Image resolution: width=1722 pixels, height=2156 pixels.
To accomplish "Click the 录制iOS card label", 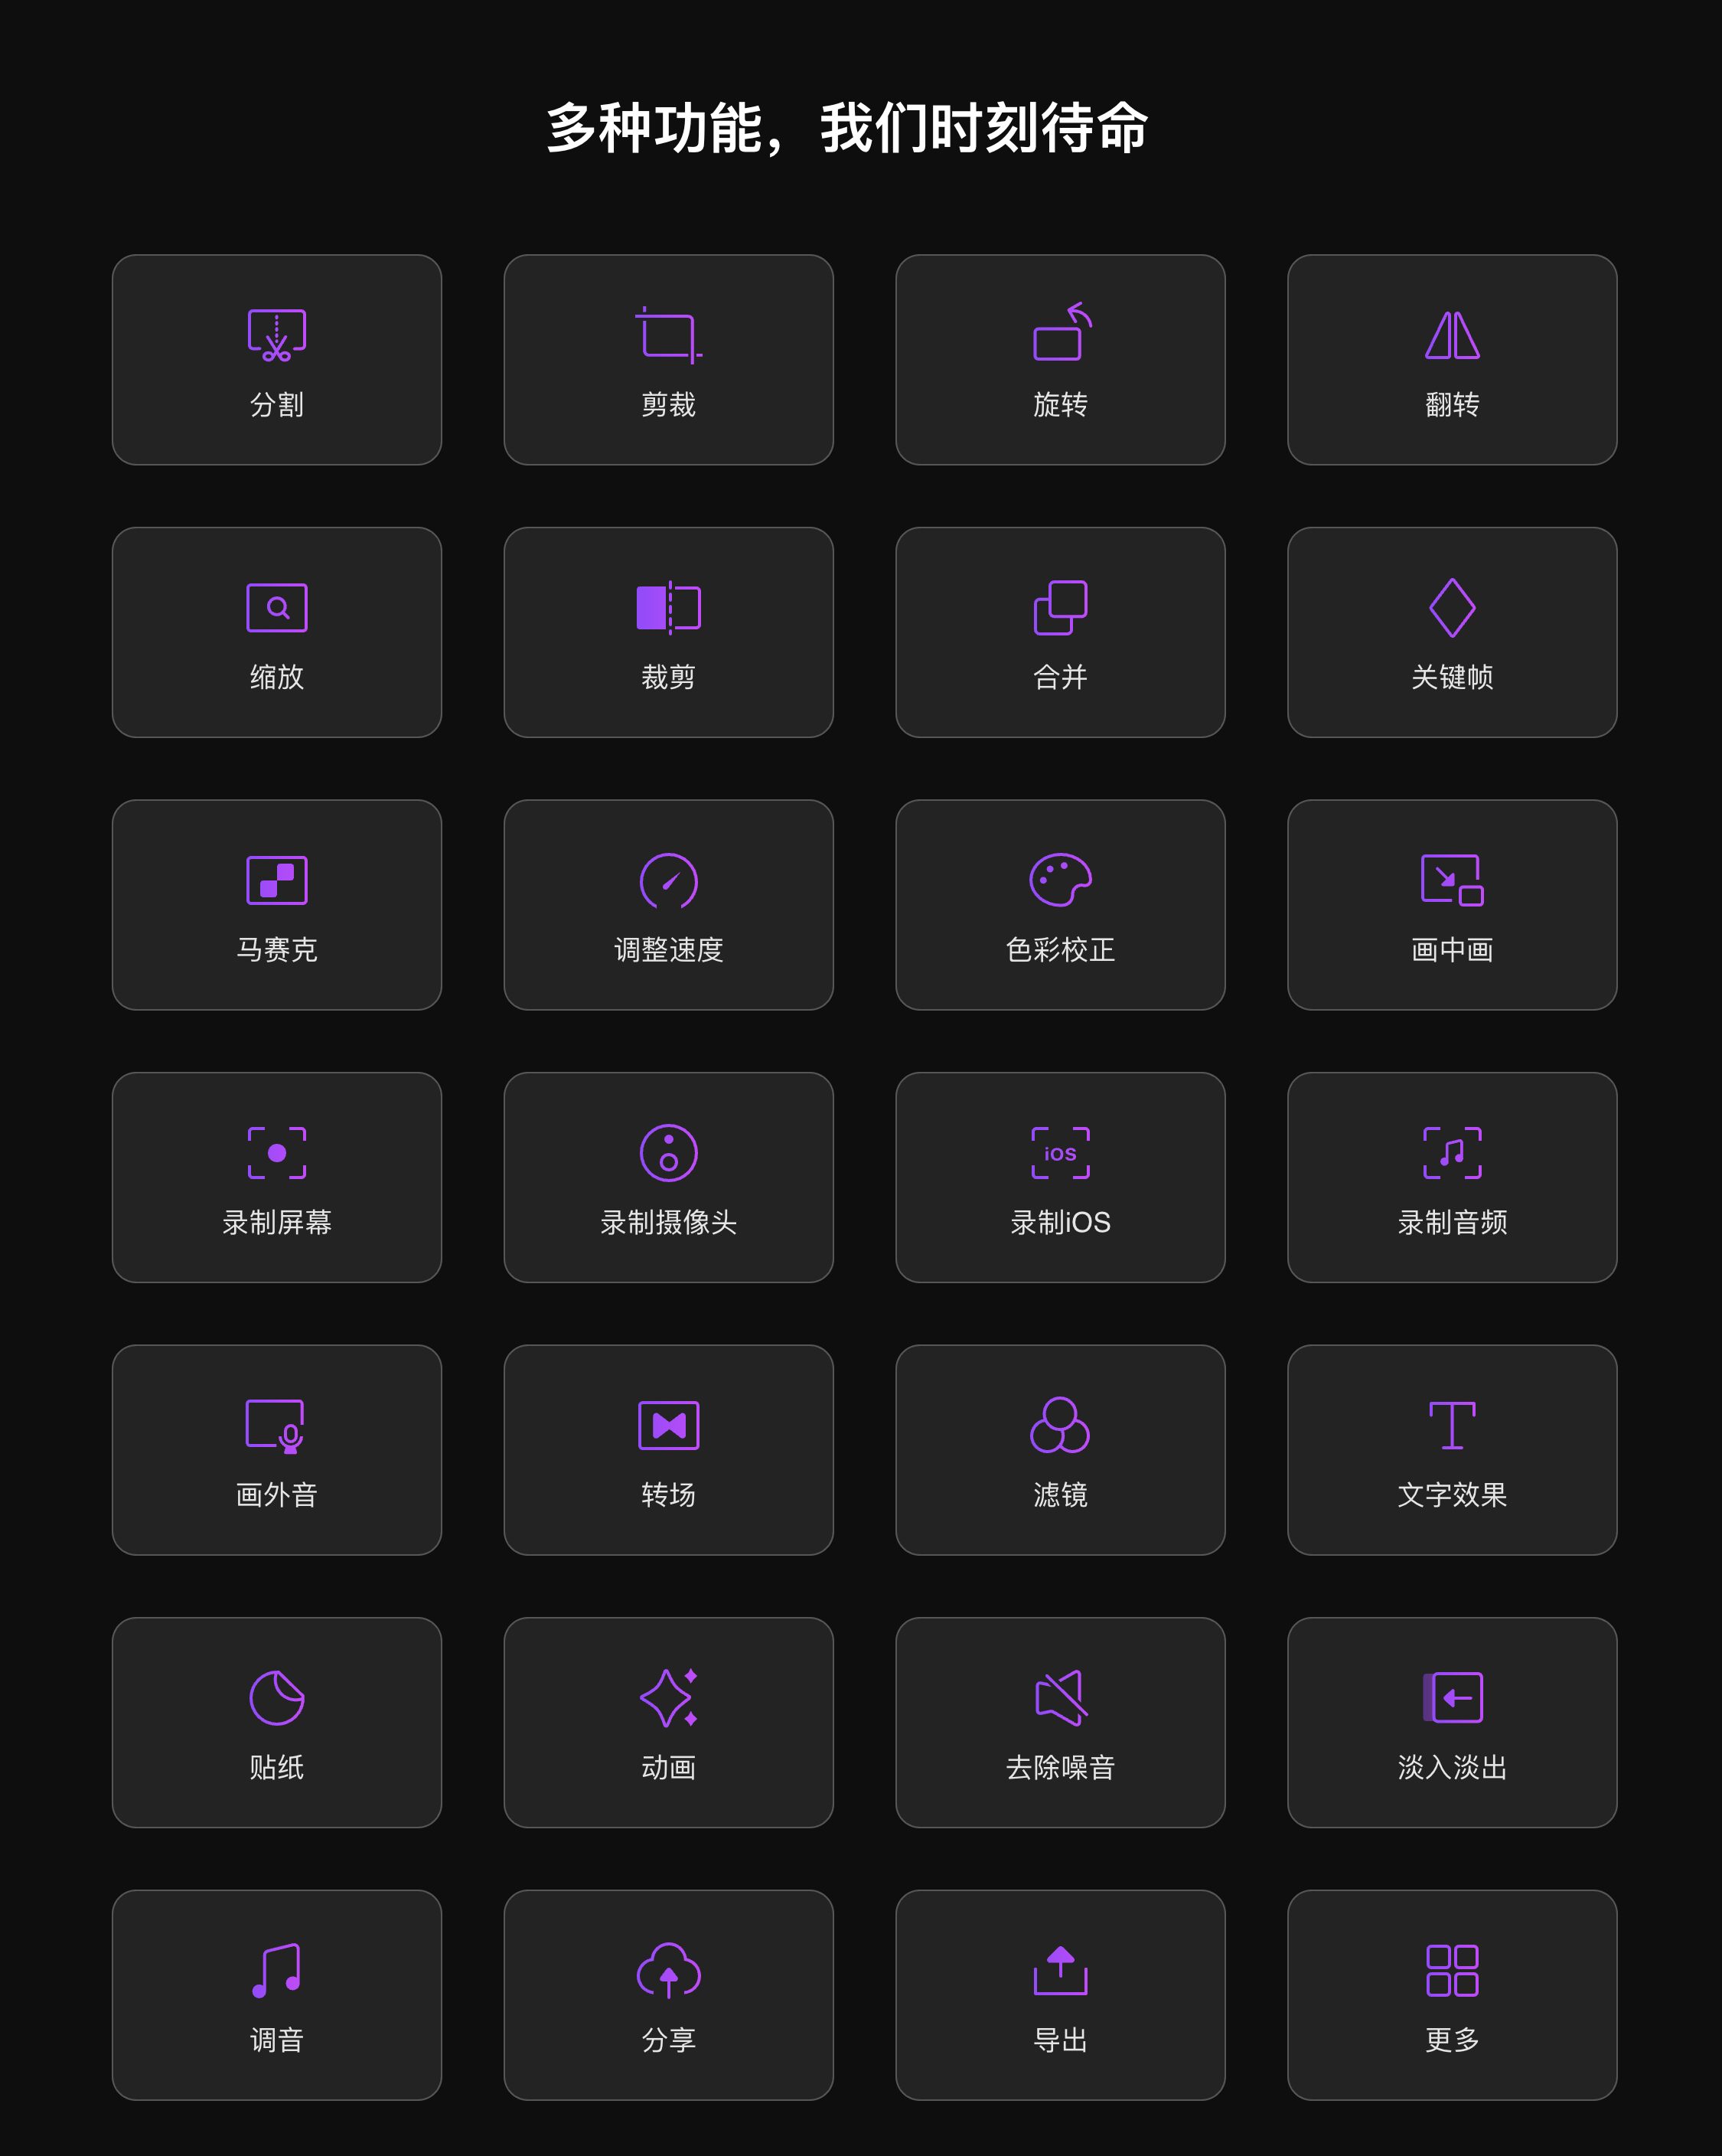I will 1061,1222.
